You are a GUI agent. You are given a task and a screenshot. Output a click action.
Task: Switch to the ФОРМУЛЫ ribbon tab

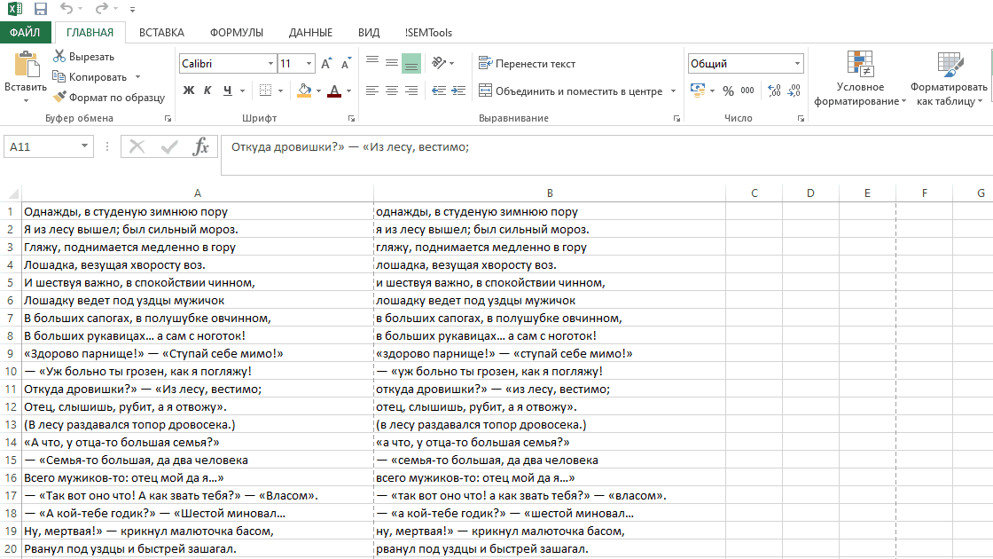[237, 33]
